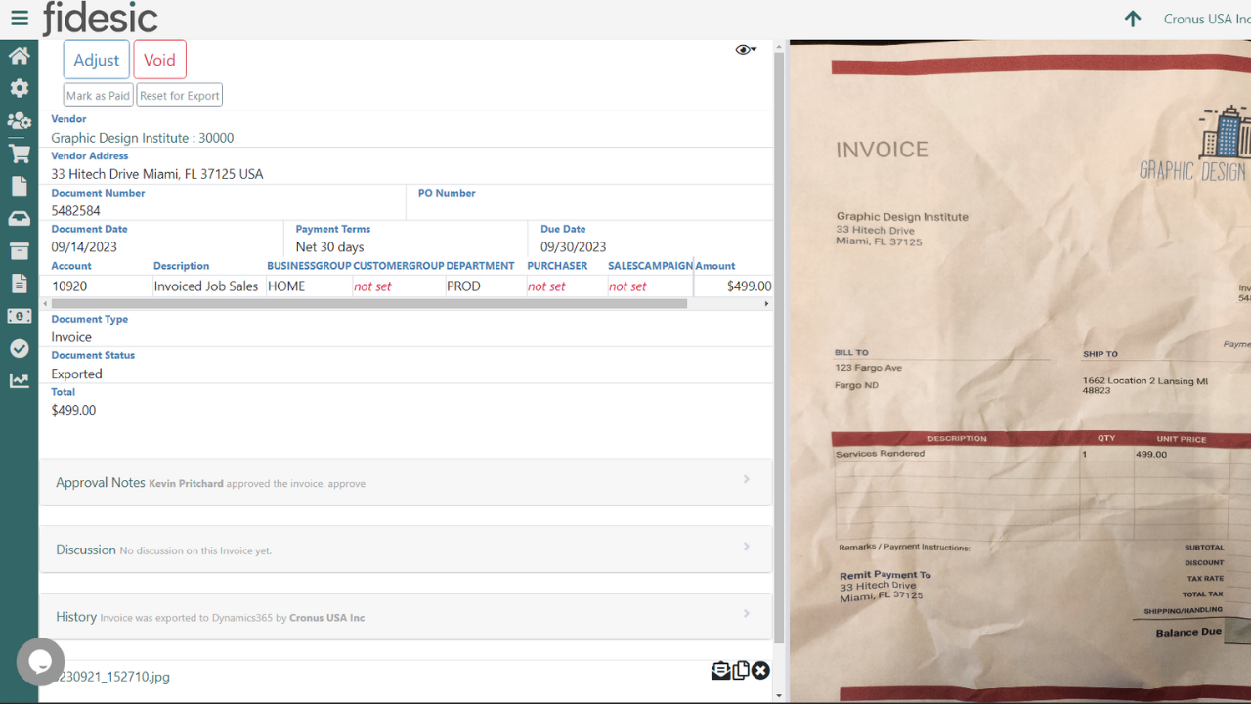The height and width of the screenshot is (704, 1251).
Task: Open the settings gear in the sidebar
Action: [19, 88]
